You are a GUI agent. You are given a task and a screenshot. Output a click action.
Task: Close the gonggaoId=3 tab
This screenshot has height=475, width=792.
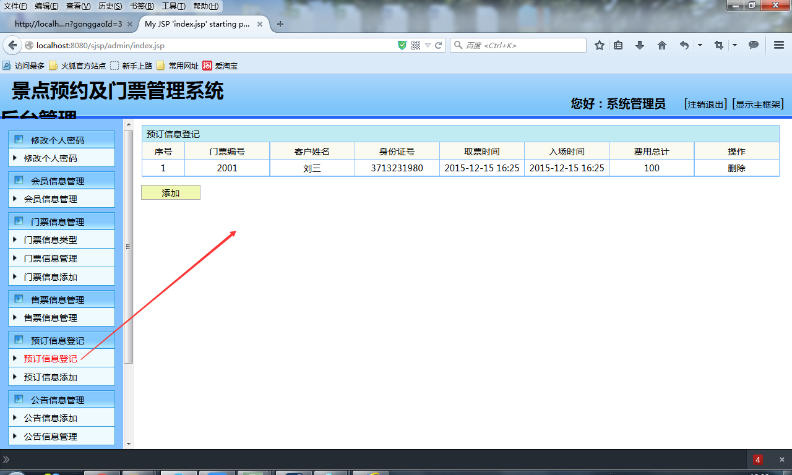130,25
